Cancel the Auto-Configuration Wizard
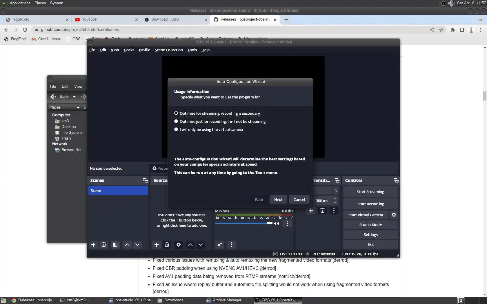This screenshot has height=304, width=487. pyautogui.click(x=299, y=199)
